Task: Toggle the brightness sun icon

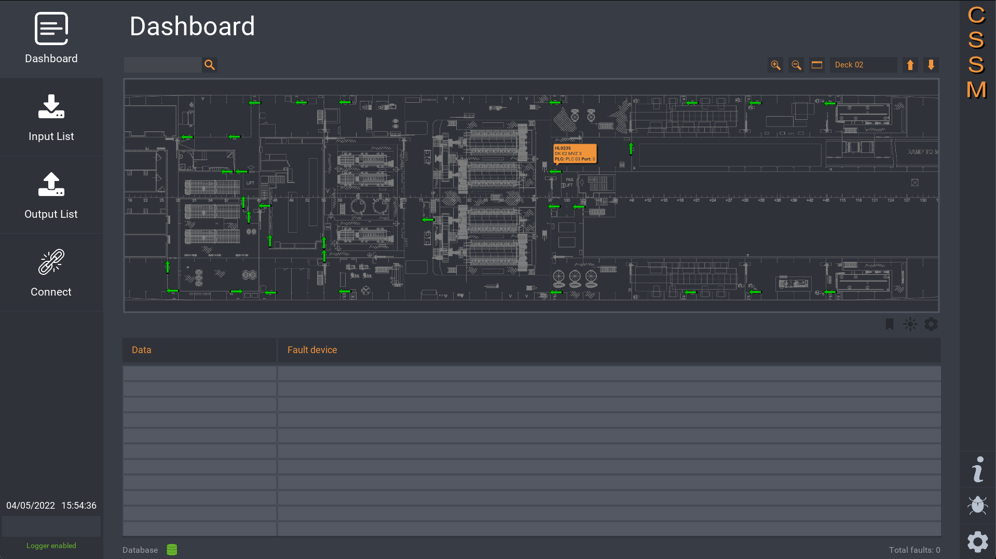Action: pyautogui.click(x=910, y=324)
